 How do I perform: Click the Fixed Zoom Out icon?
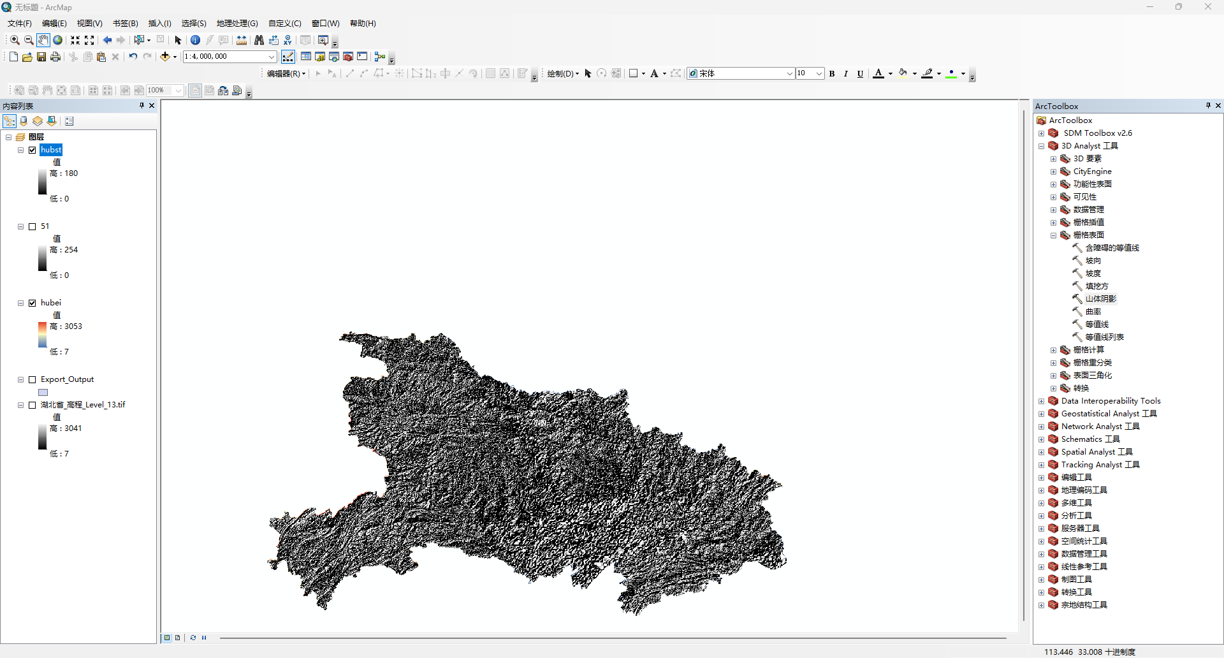(89, 40)
